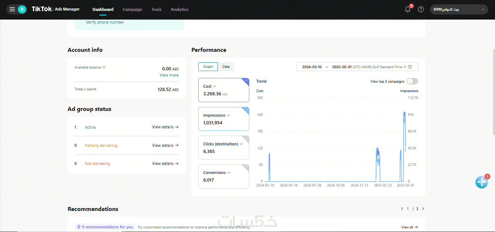Expand the Cost metric dropdown
Image resolution: width=495 pixels, height=232 pixels.
click(x=215, y=86)
